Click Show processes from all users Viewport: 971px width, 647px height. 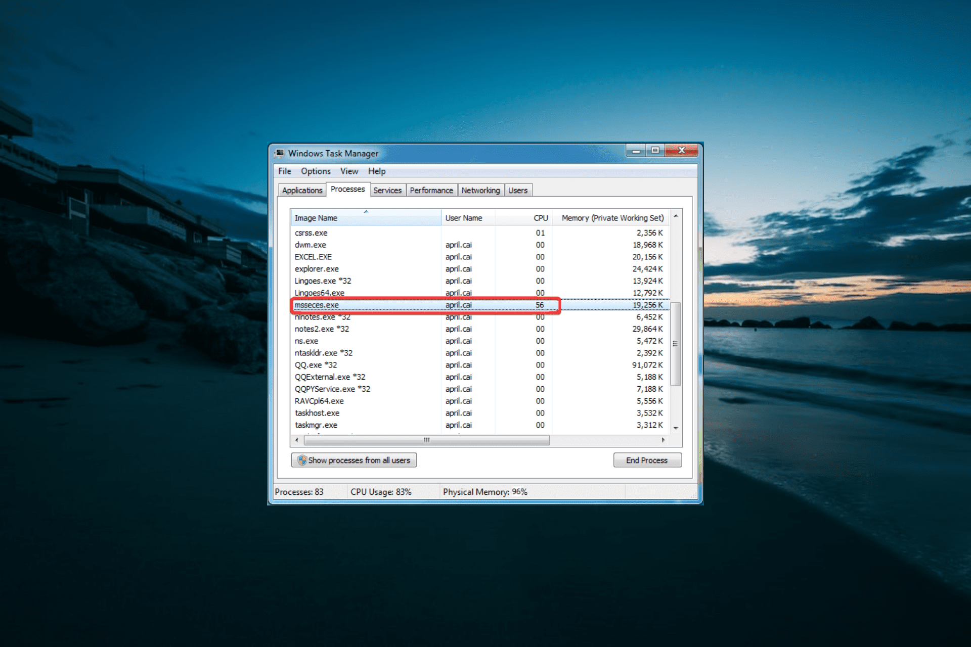pos(359,460)
